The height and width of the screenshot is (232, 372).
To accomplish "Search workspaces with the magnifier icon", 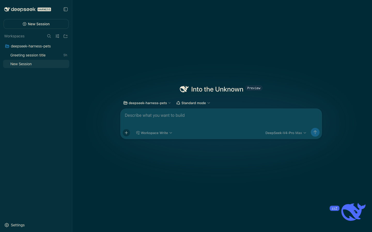I will 49,36.
